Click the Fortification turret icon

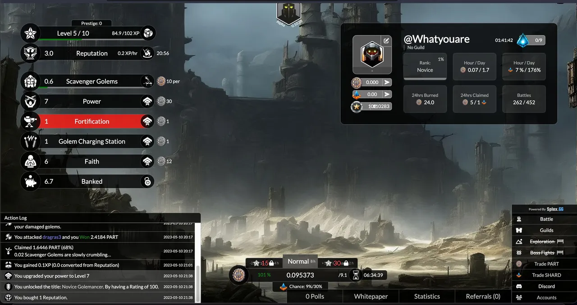click(x=31, y=121)
